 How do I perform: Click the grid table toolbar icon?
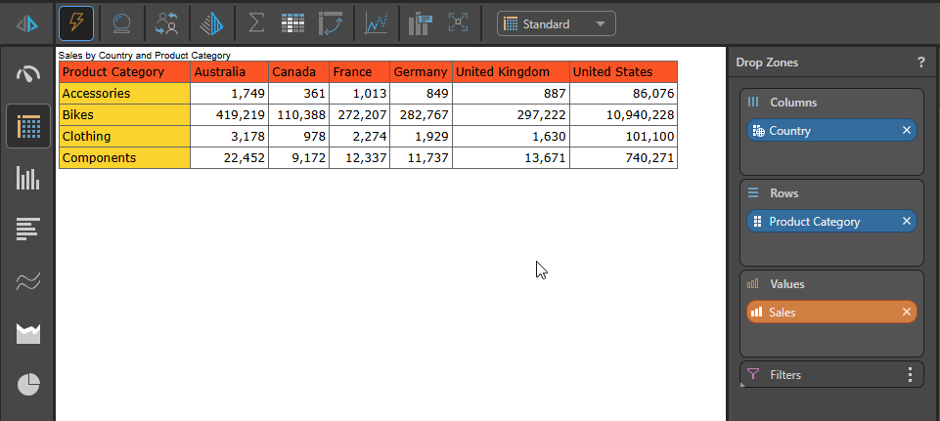coord(293,24)
